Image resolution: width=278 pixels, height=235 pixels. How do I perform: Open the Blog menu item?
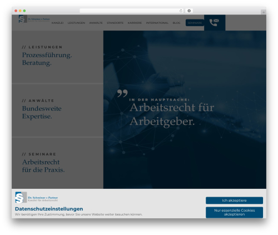tap(176, 23)
